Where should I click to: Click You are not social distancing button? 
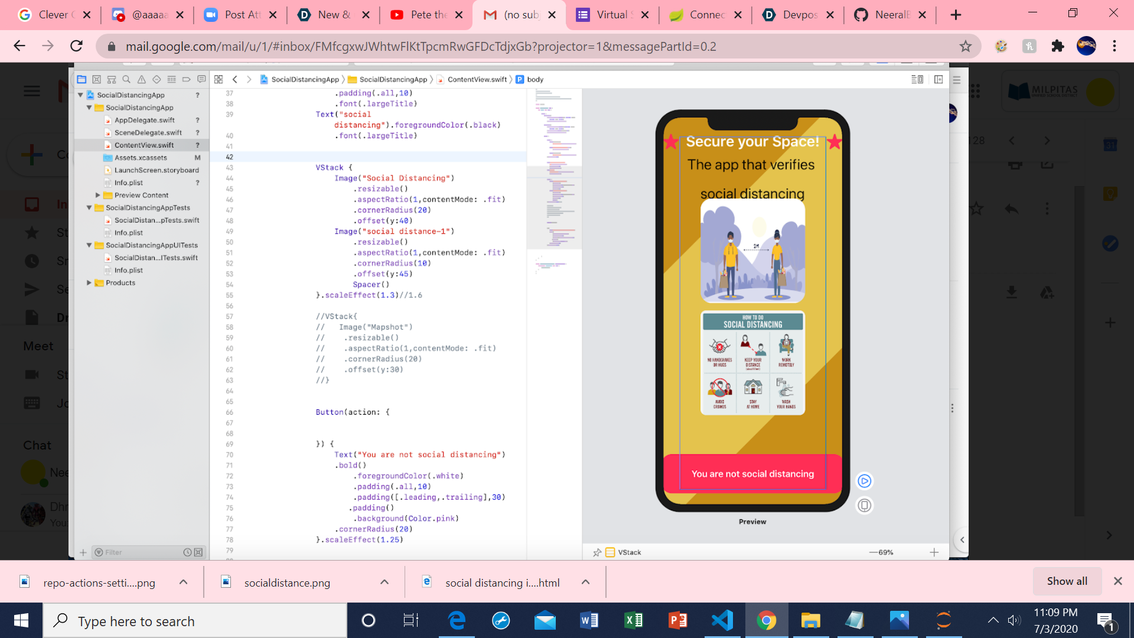[x=752, y=474]
